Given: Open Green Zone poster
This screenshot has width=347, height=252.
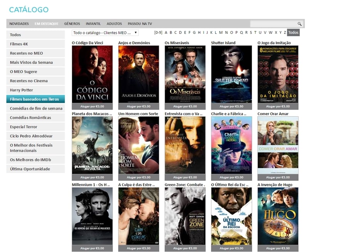Looking at the screenshot, I should (x=185, y=216).
